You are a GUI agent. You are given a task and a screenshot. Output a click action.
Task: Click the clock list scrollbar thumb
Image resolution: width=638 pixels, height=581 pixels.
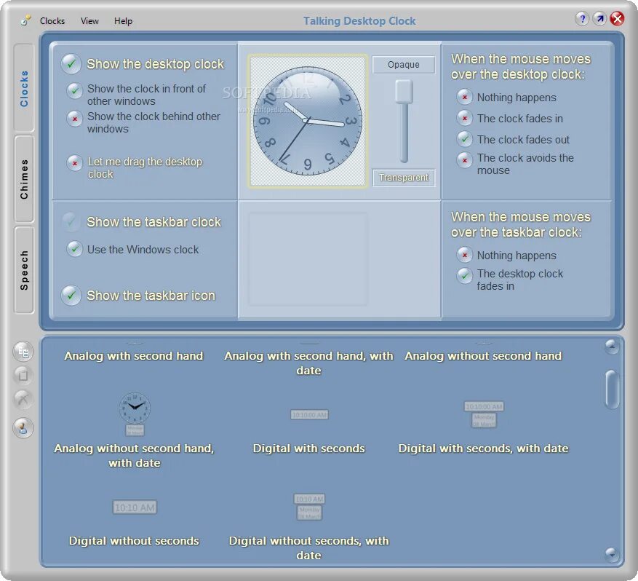[x=612, y=390]
